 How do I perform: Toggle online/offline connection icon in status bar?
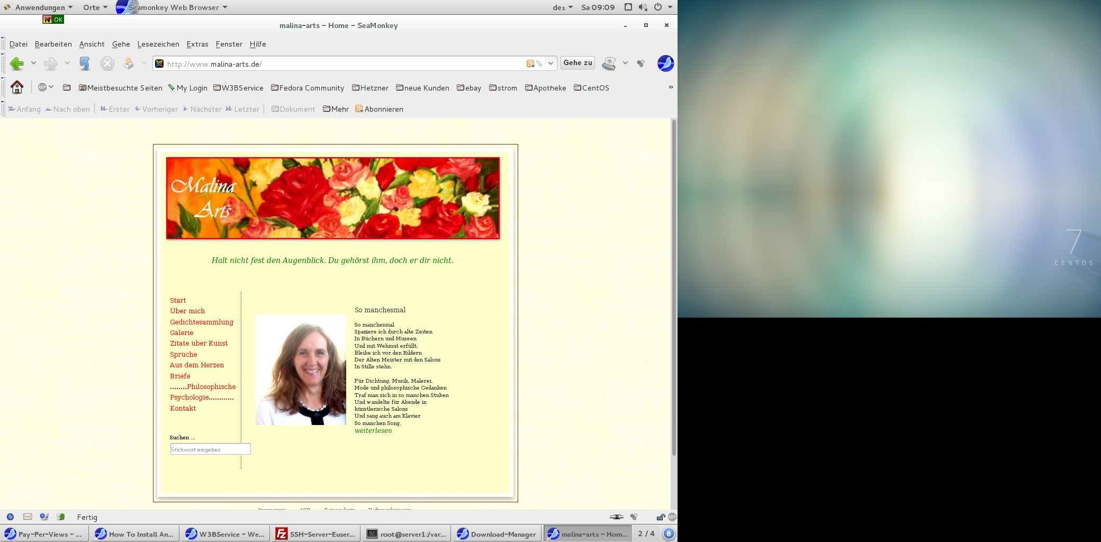pos(616,517)
